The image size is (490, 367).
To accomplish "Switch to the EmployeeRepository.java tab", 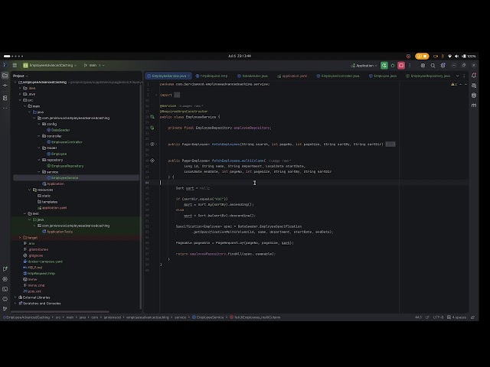I will (428, 76).
